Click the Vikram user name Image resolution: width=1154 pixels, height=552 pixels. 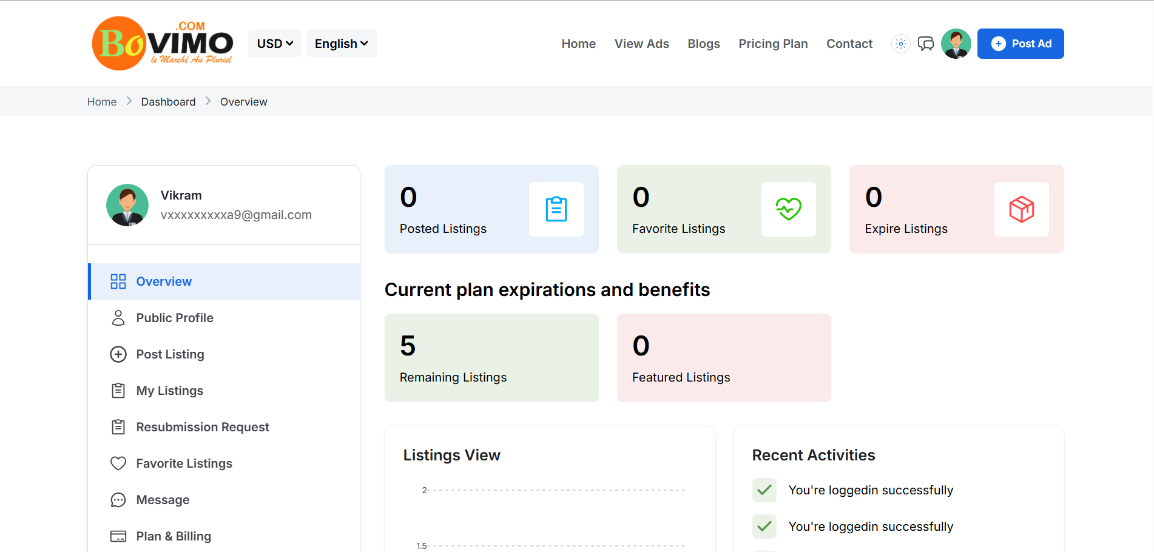tap(181, 195)
